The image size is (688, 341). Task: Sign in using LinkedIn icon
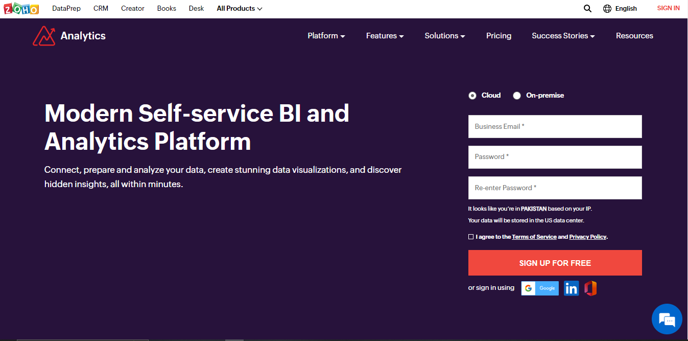pos(571,288)
